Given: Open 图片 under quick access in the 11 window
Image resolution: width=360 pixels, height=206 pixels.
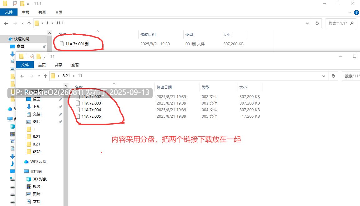Looking at the screenshot, I should point(37,121).
